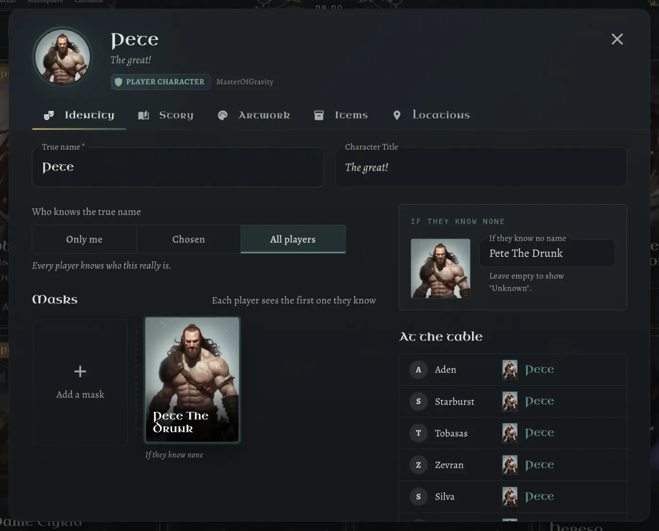
Task: Click the player name Tobasas
Action: pos(451,433)
